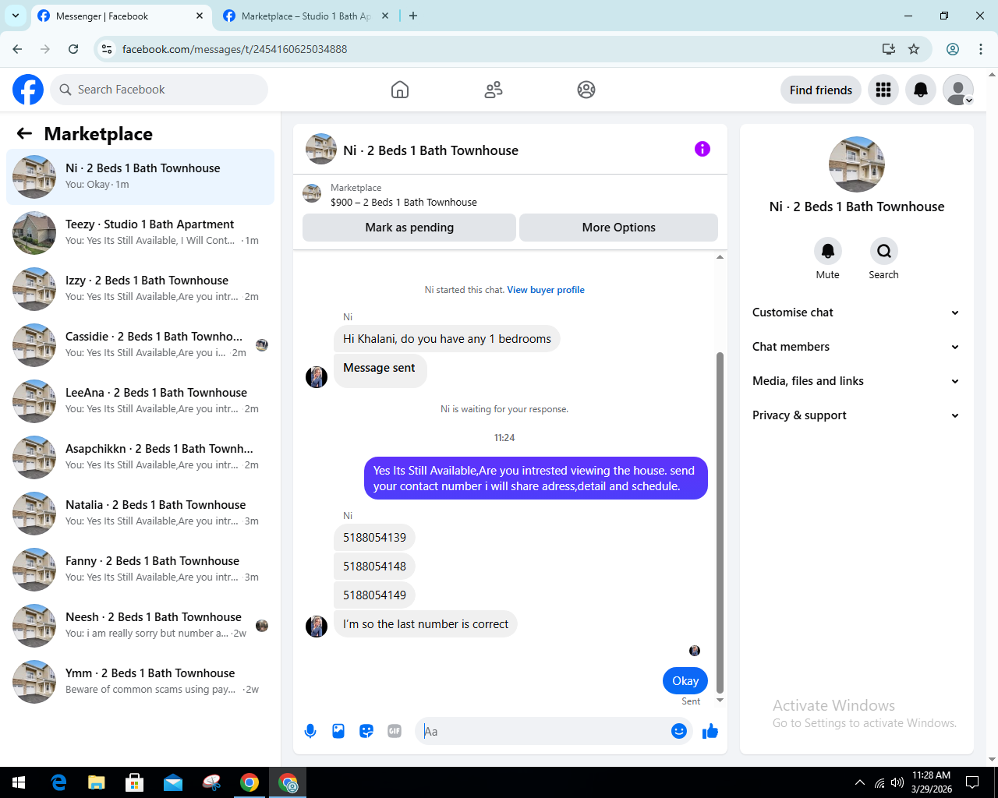Expand Media, files and links section

[856, 381]
